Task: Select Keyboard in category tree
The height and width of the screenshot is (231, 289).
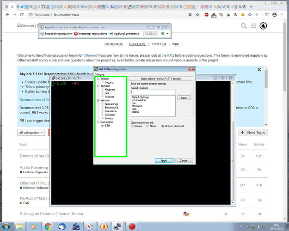Action: pos(110,90)
